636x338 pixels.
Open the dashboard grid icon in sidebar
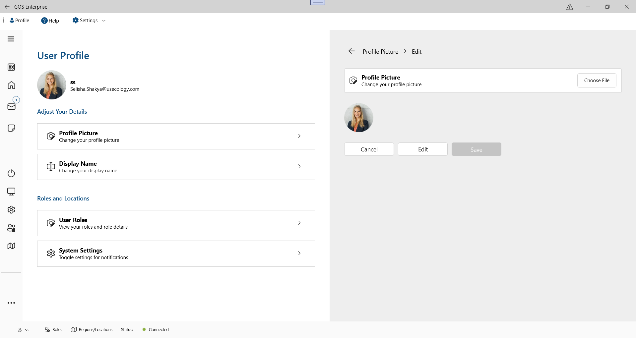[11, 67]
